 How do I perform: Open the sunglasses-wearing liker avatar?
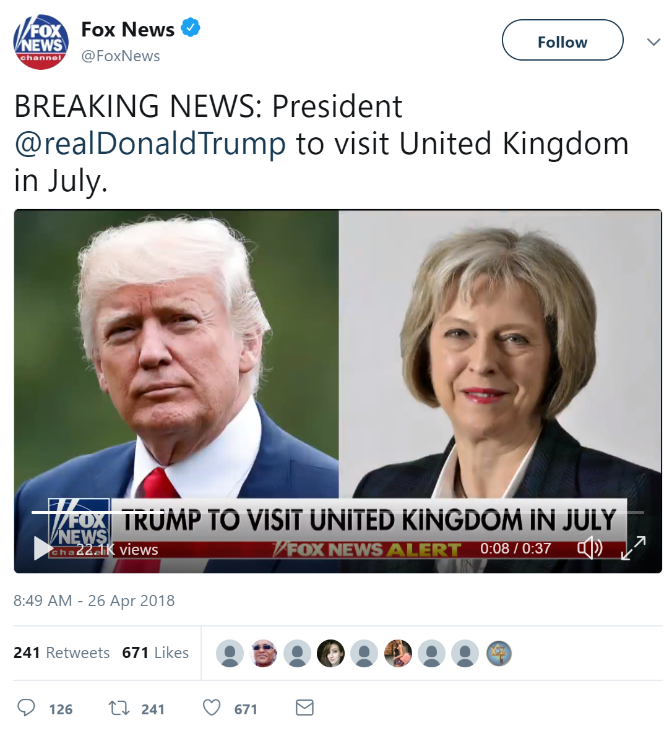click(264, 653)
